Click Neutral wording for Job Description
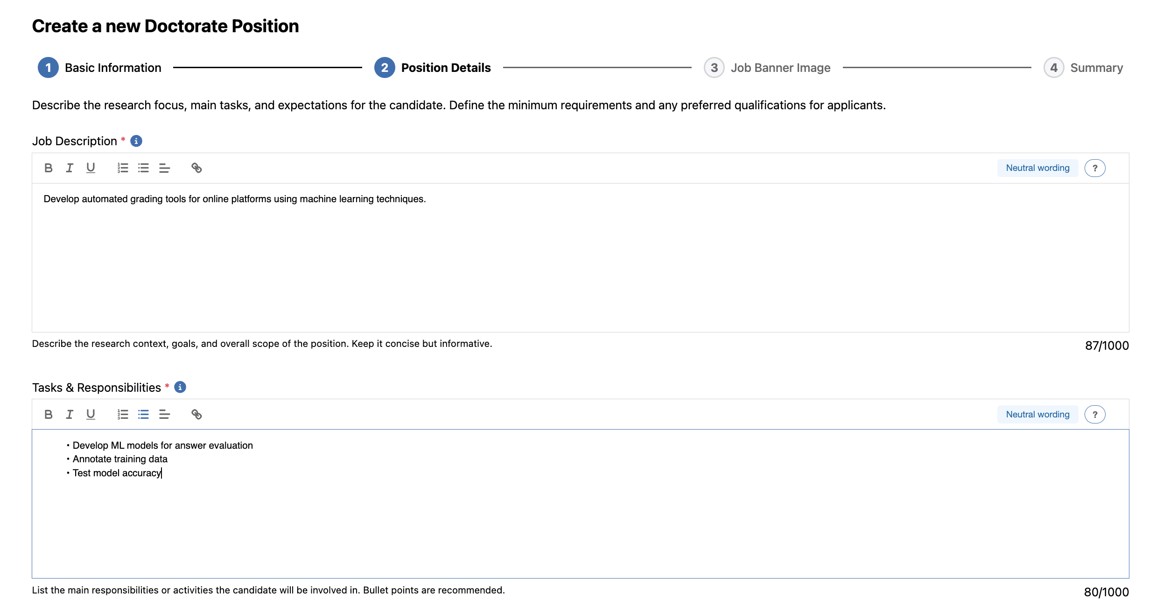The height and width of the screenshot is (607, 1149). click(x=1037, y=168)
